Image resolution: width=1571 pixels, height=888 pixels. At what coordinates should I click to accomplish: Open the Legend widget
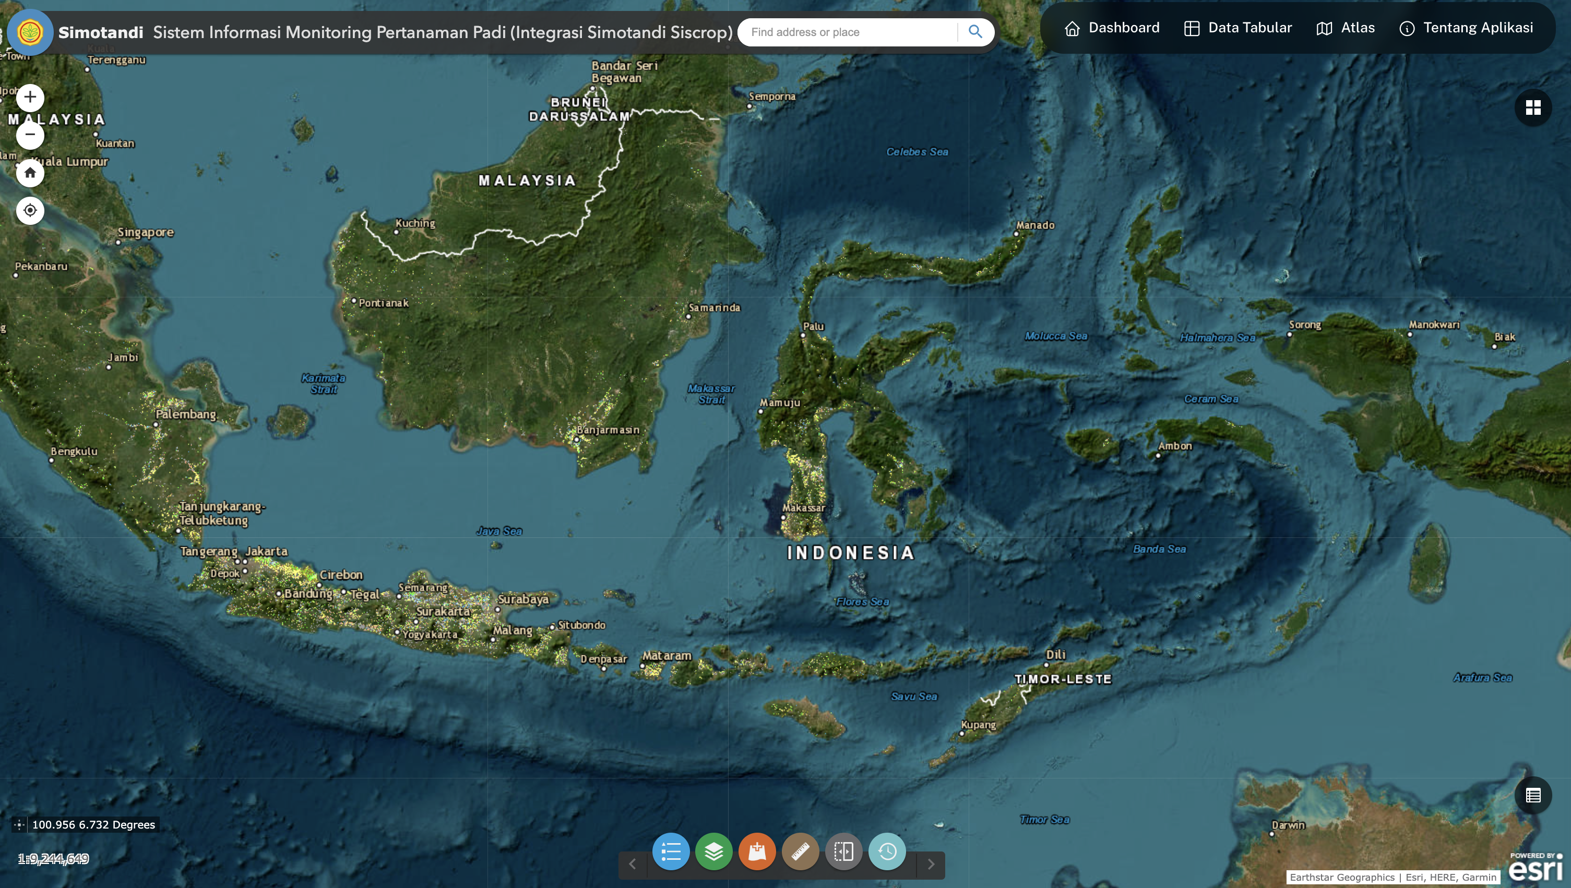[x=671, y=851]
